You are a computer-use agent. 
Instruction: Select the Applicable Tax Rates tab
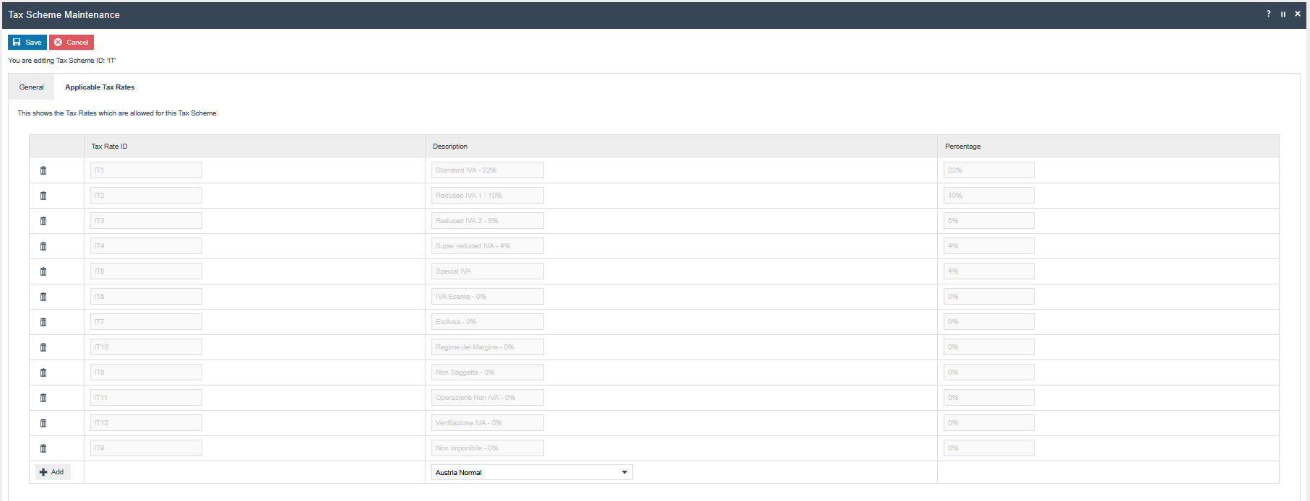[x=100, y=87]
